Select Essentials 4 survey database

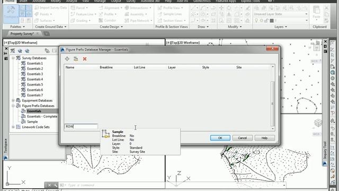point(35,79)
